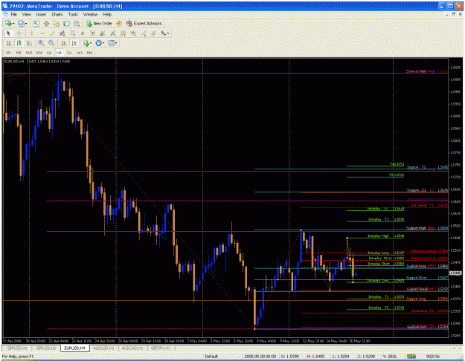Zoom in on the chart
The image size is (465, 361).
point(41,43)
